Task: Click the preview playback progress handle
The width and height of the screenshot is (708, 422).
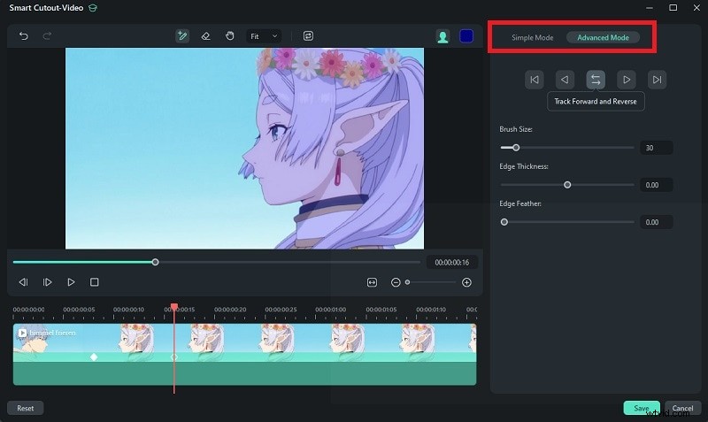Action: 156,262
